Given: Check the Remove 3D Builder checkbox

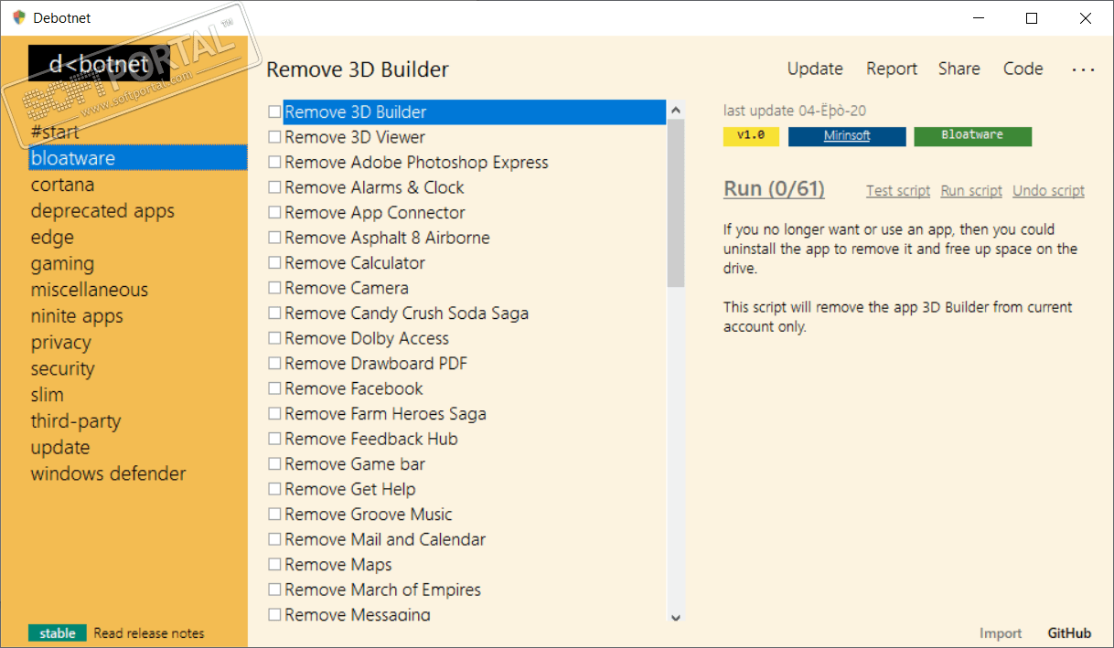Looking at the screenshot, I should [274, 112].
